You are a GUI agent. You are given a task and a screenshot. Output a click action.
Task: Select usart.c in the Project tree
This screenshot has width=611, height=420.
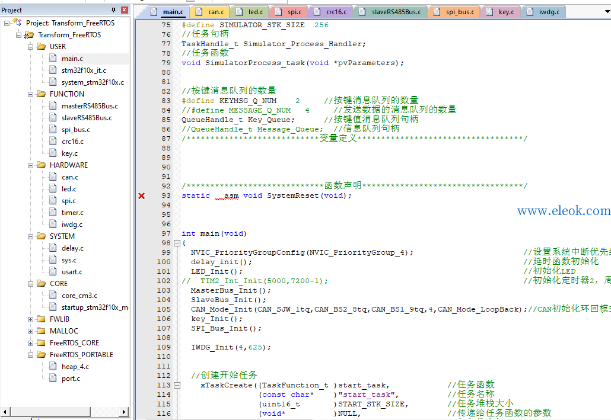pyautogui.click(x=72, y=272)
